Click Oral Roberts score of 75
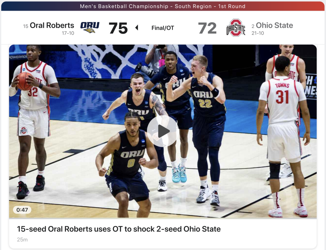This screenshot has height=250, width=326. [118, 28]
